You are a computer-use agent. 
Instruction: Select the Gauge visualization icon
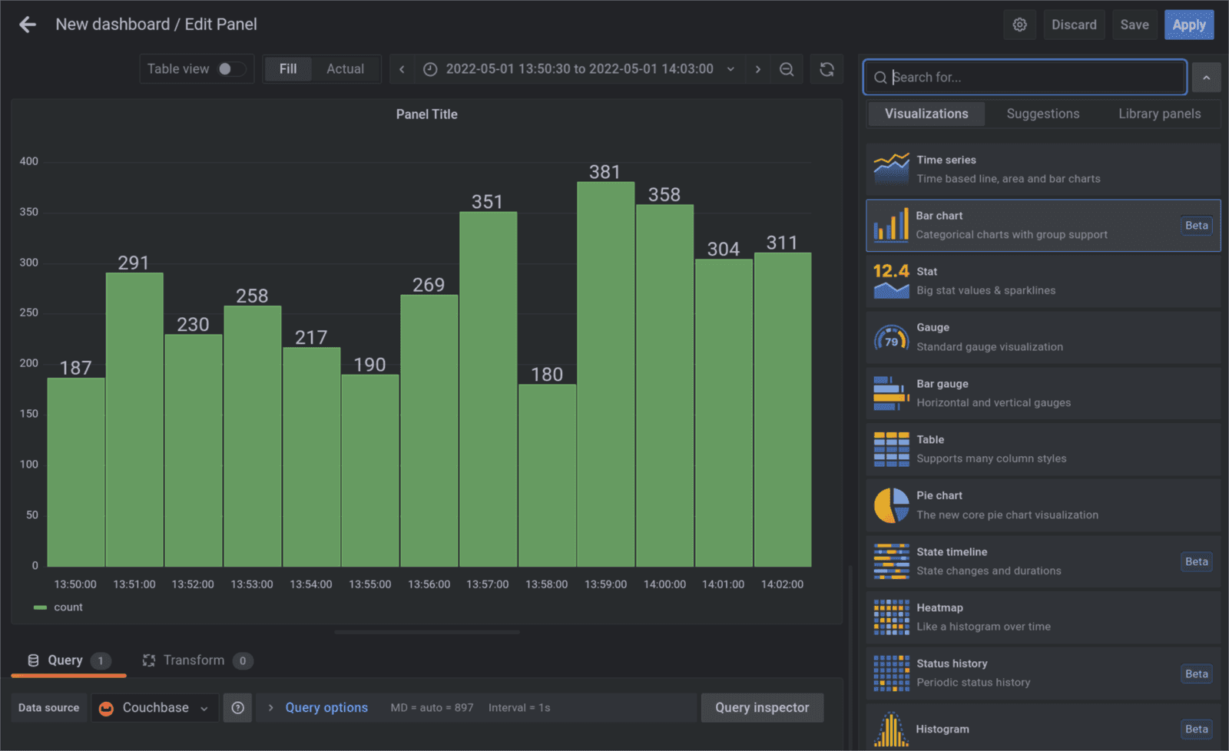(x=891, y=336)
